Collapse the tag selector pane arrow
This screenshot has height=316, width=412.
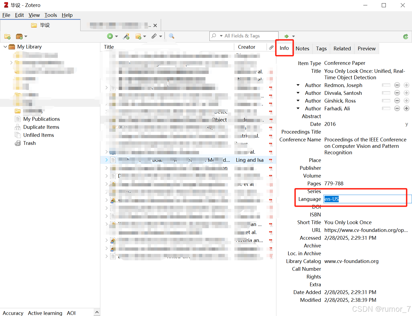pos(97,312)
